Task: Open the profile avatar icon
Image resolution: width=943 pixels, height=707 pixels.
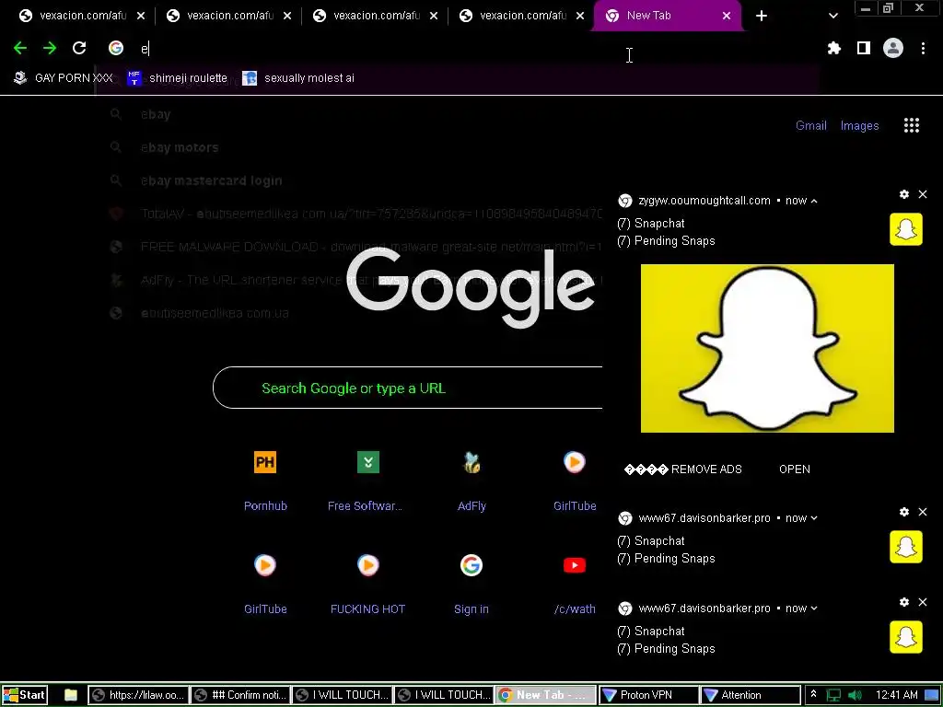Action: coord(893,48)
